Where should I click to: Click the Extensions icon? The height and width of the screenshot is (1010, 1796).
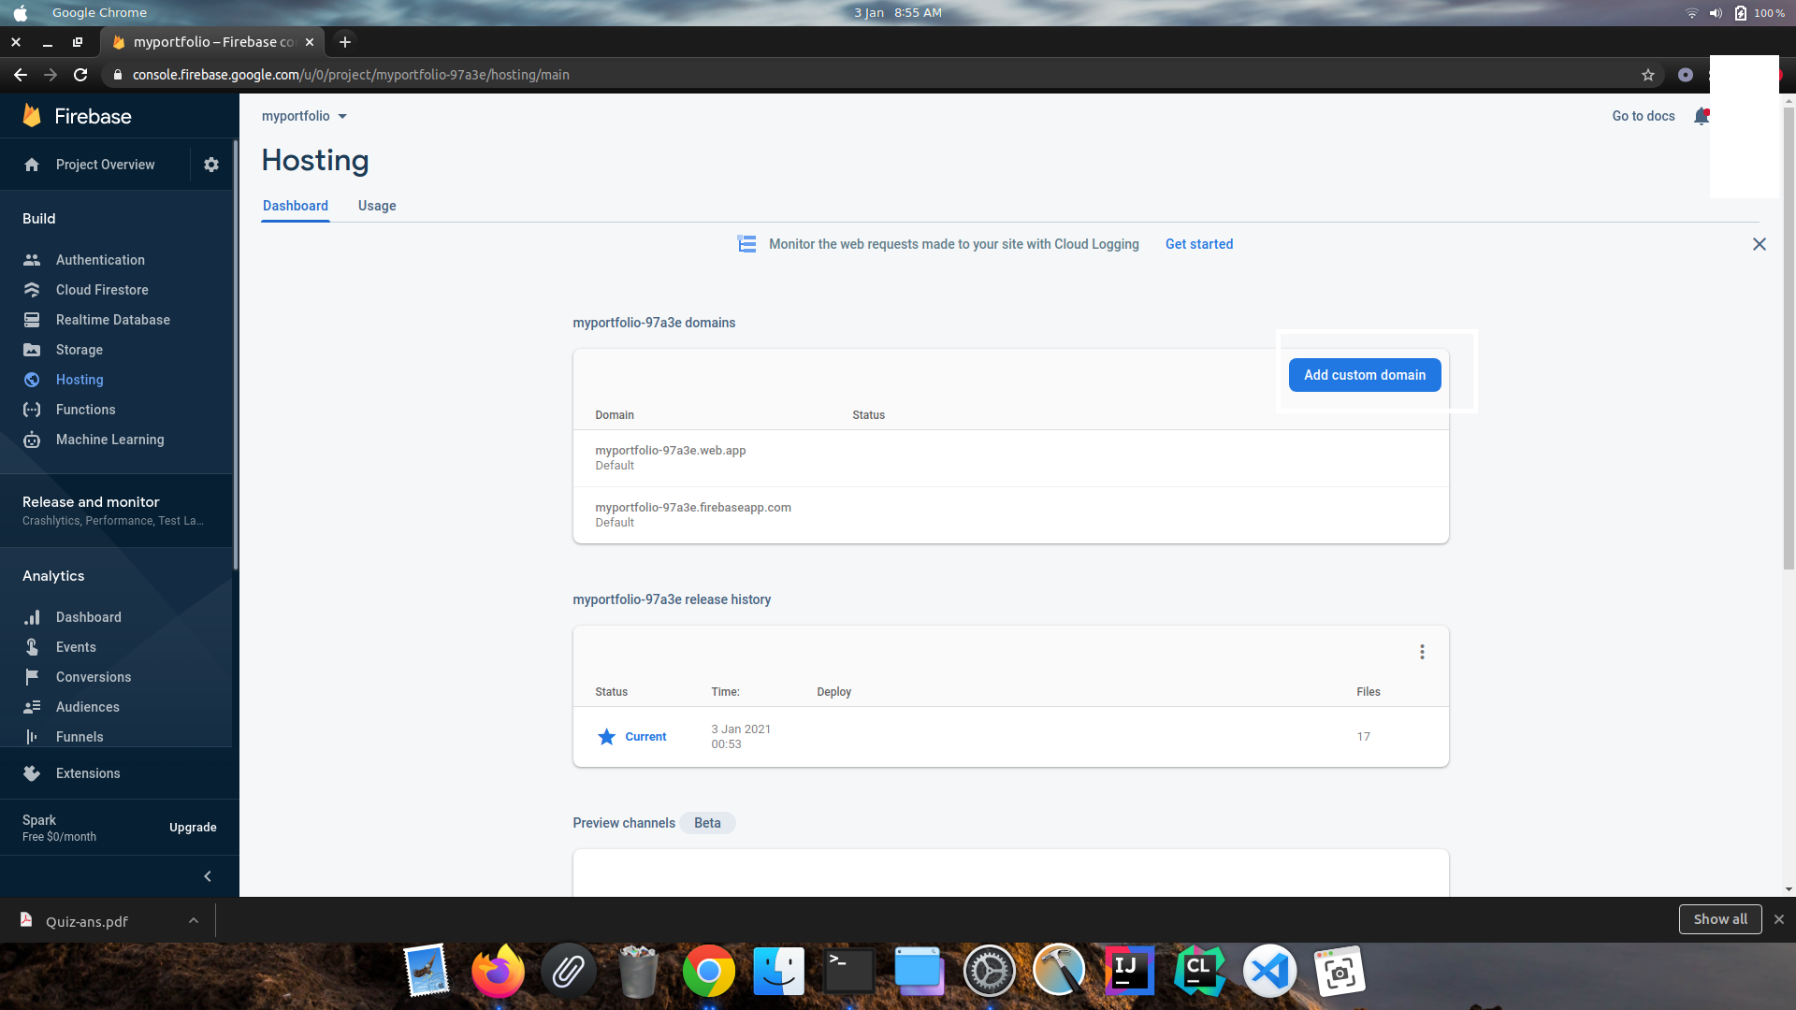pyautogui.click(x=32, y=773)
